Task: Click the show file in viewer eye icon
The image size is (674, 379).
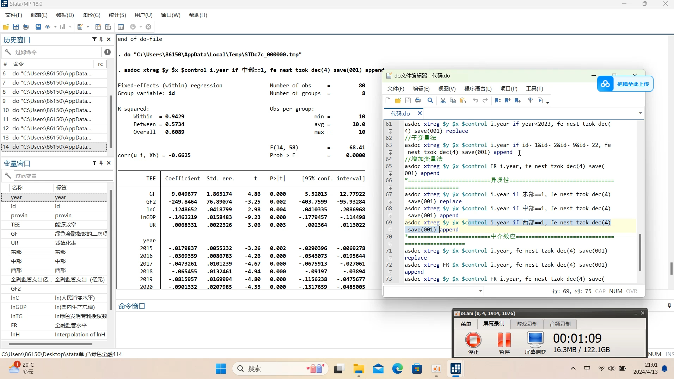Action: click(530, 100)
